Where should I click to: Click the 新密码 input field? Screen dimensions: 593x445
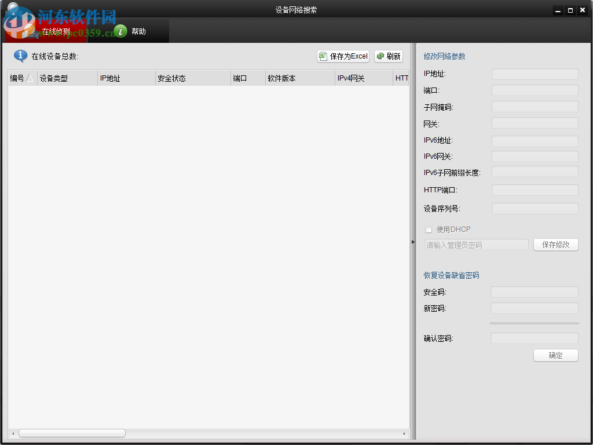click(x=534, y=308)
